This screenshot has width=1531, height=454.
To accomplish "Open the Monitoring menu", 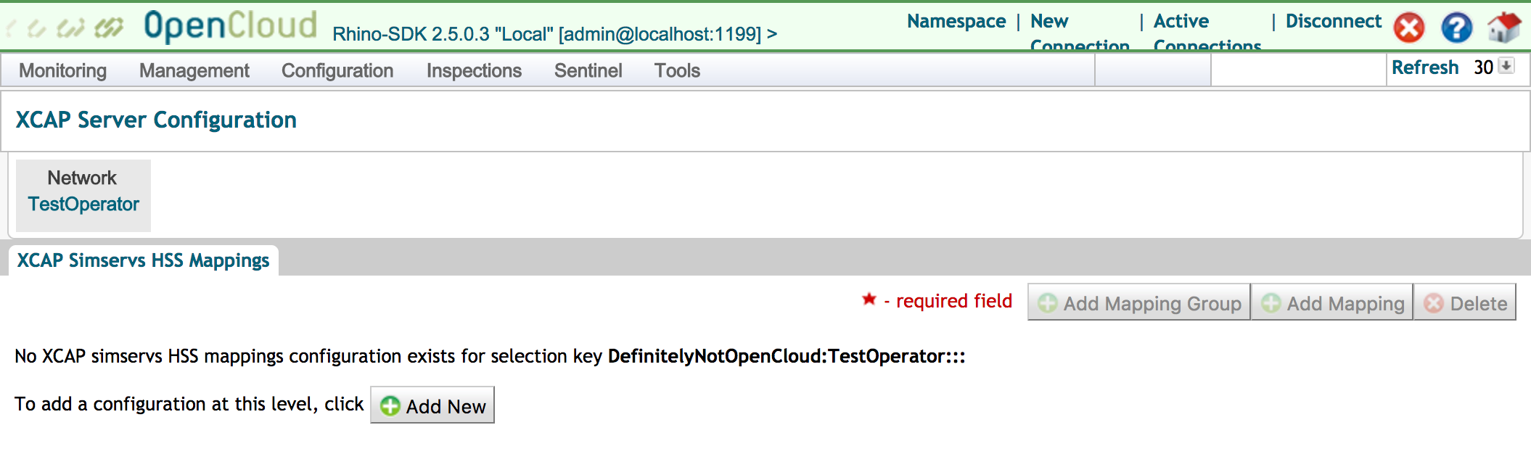I will [63, 70].
